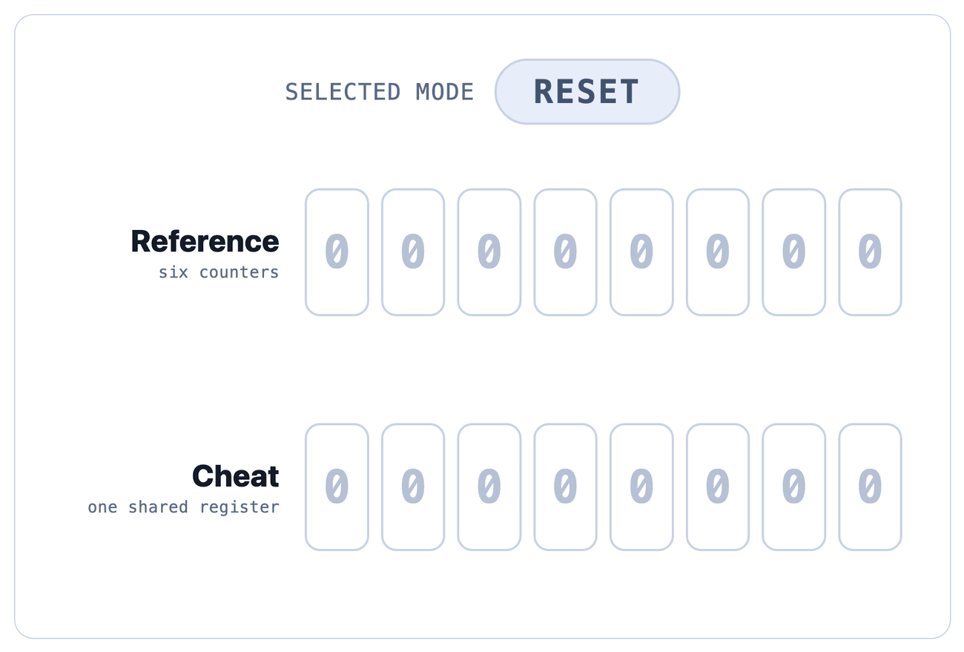Select the last Cheat register cell
Image resolution: width=964 pixels, height=652 pixels.
[x=871, y=487]
